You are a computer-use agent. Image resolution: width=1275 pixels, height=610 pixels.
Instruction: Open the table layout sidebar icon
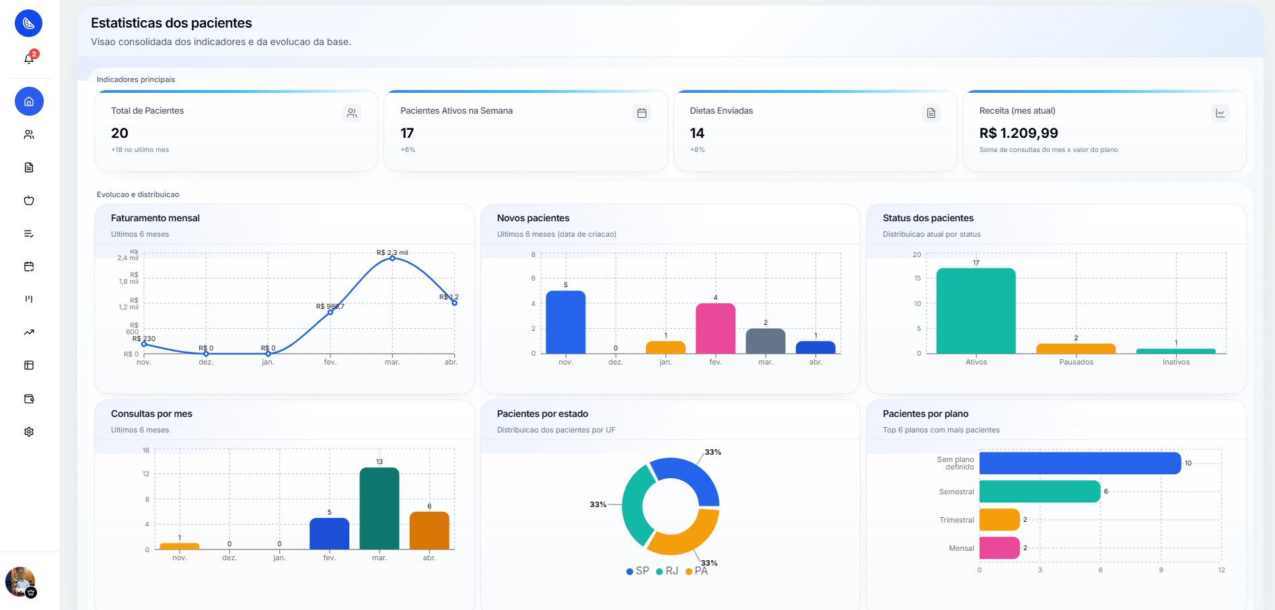(29, 365)
